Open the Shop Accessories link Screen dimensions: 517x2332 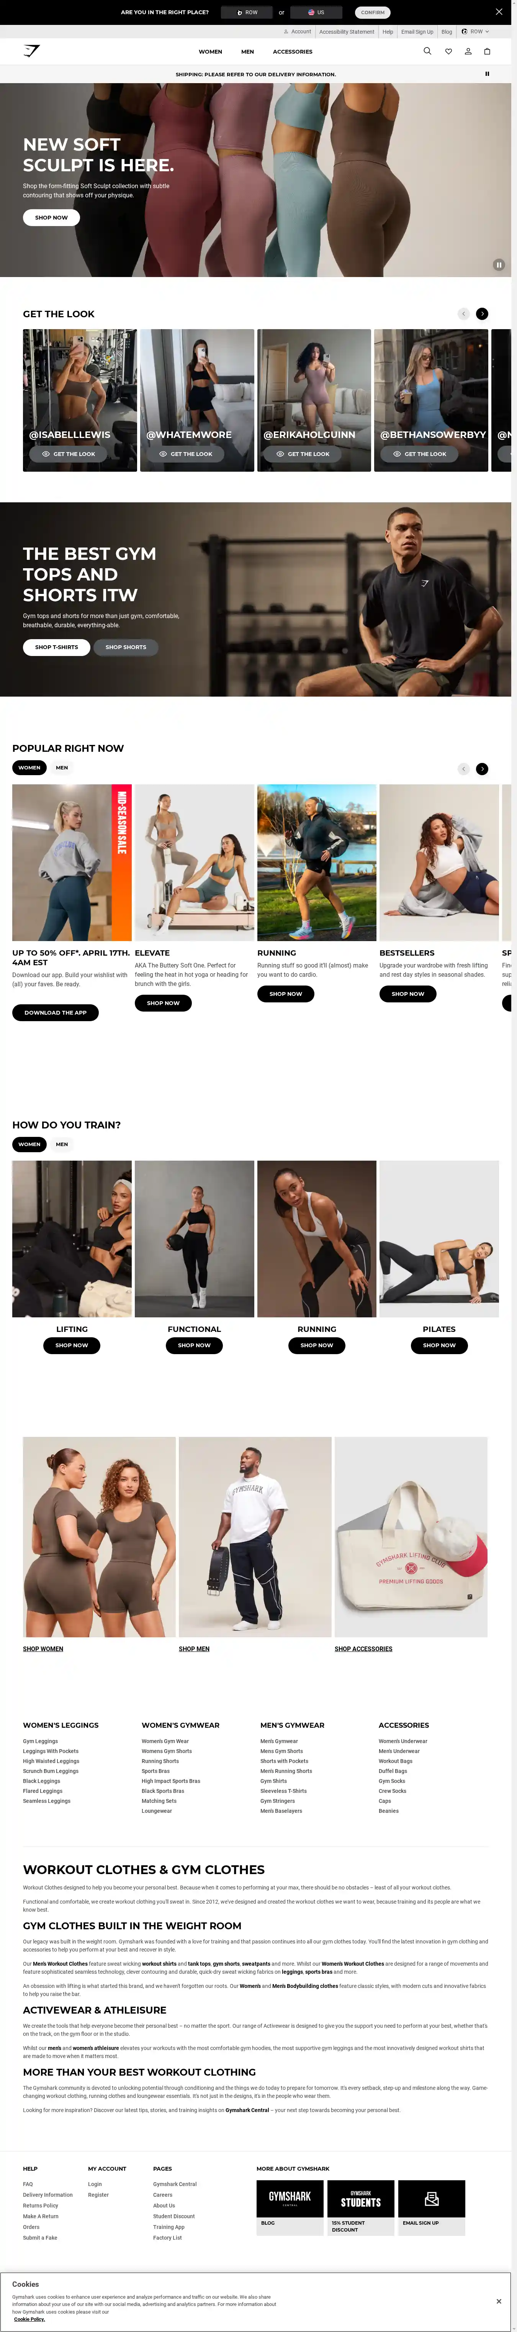(x=363, y=1648)
